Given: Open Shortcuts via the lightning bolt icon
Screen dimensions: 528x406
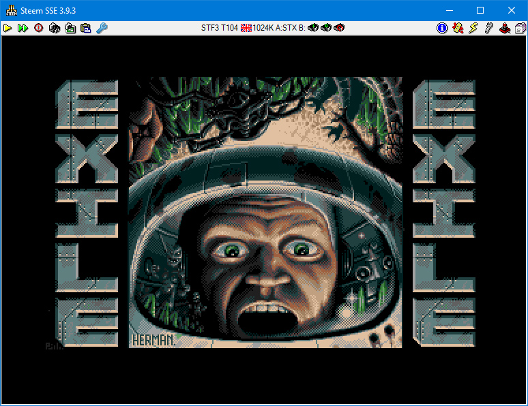Looking at the screenshot, I should pyautogui.click(x=473, y=28).
